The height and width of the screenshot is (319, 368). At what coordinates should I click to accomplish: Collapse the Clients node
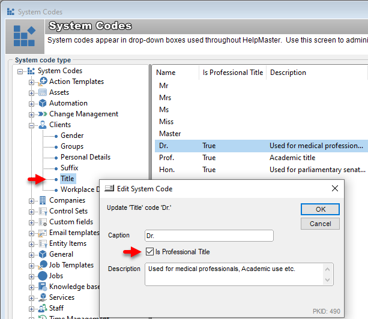point(31,125)
